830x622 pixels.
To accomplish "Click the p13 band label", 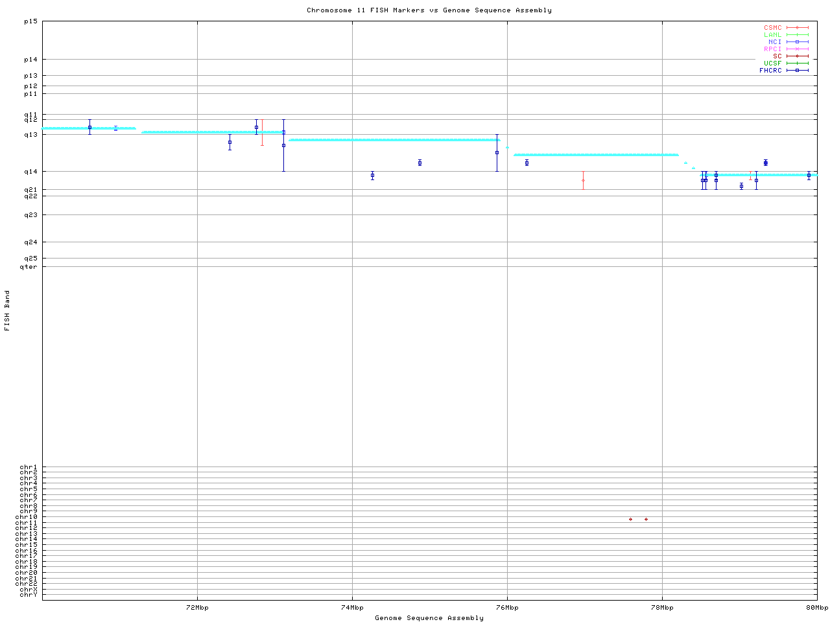I will (x=31, y=76).
